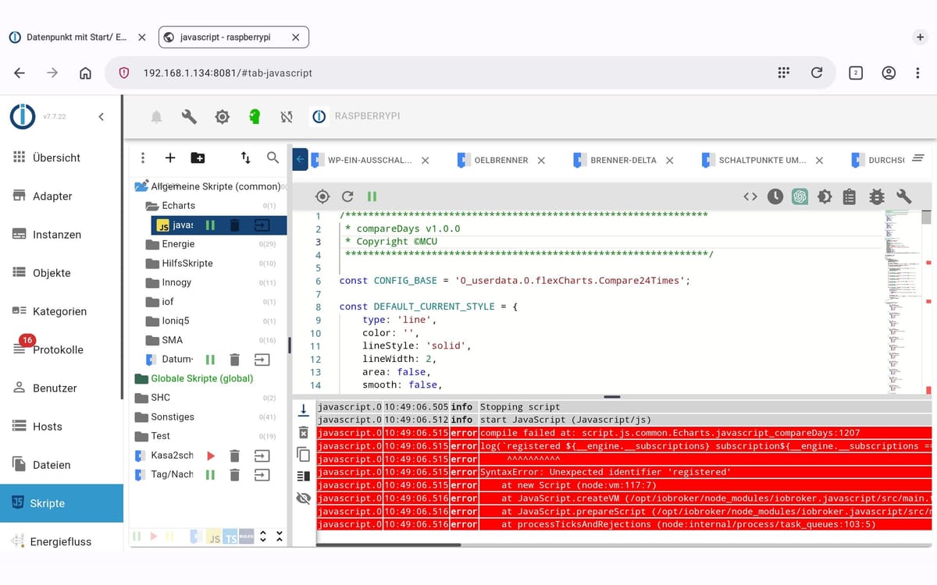Viewport: 937px width, 585px height.
Task: Switch to the OELBRENNER script tab
Action: 501,160
